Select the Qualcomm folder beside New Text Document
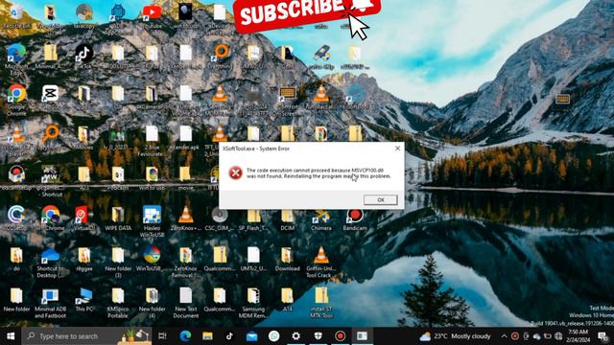Viewport: 614px width, 345px height. tap(220, 300)
